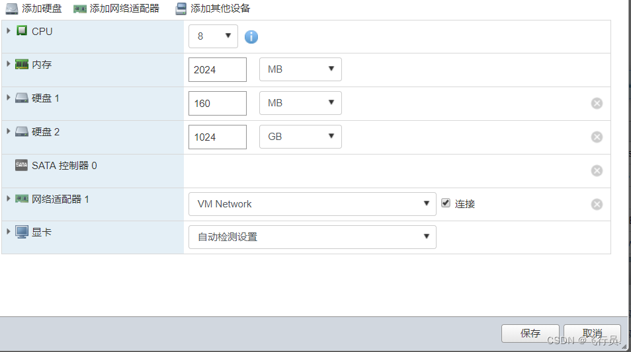Remove SATA 控制器 0 with its X icon
This screenshot has height=352, width=631.
coord(597,171)
